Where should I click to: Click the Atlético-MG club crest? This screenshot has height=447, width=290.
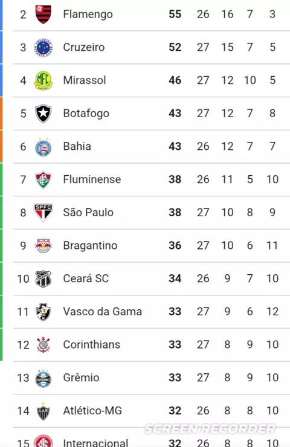point(43,411)
